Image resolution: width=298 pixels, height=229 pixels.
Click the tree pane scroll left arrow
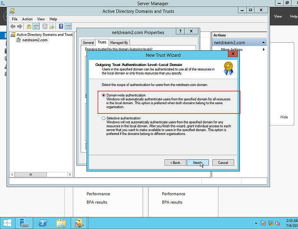coord(12,175)
